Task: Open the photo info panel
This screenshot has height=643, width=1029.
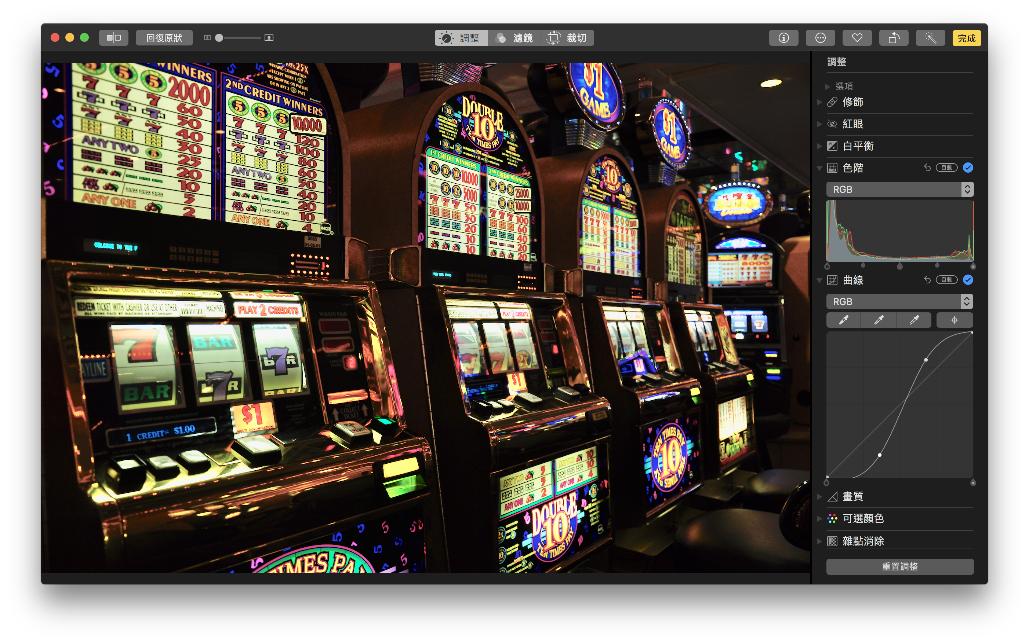Action: click(783, 38)
